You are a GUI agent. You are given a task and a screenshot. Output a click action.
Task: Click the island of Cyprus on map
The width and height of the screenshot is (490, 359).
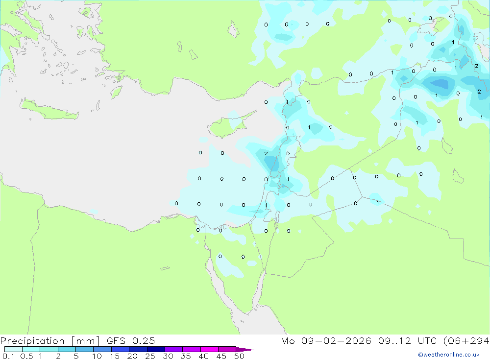pyautogui.click(x=226, y=126)
